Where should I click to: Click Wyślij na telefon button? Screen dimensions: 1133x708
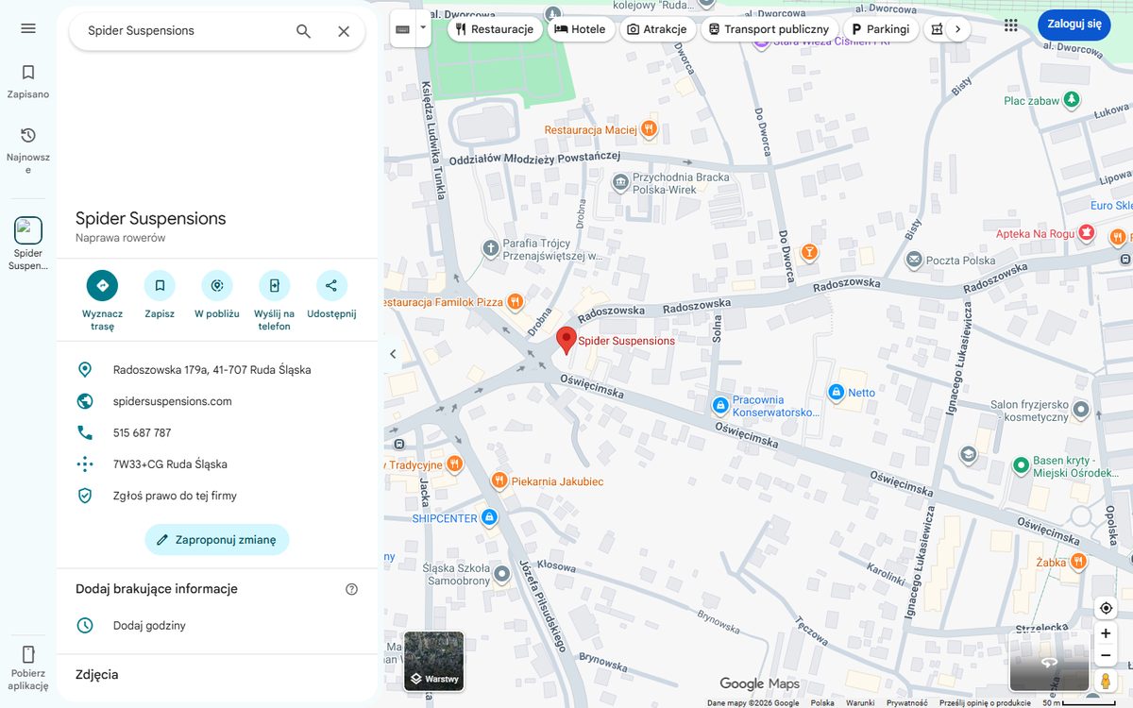pos(274,301)
